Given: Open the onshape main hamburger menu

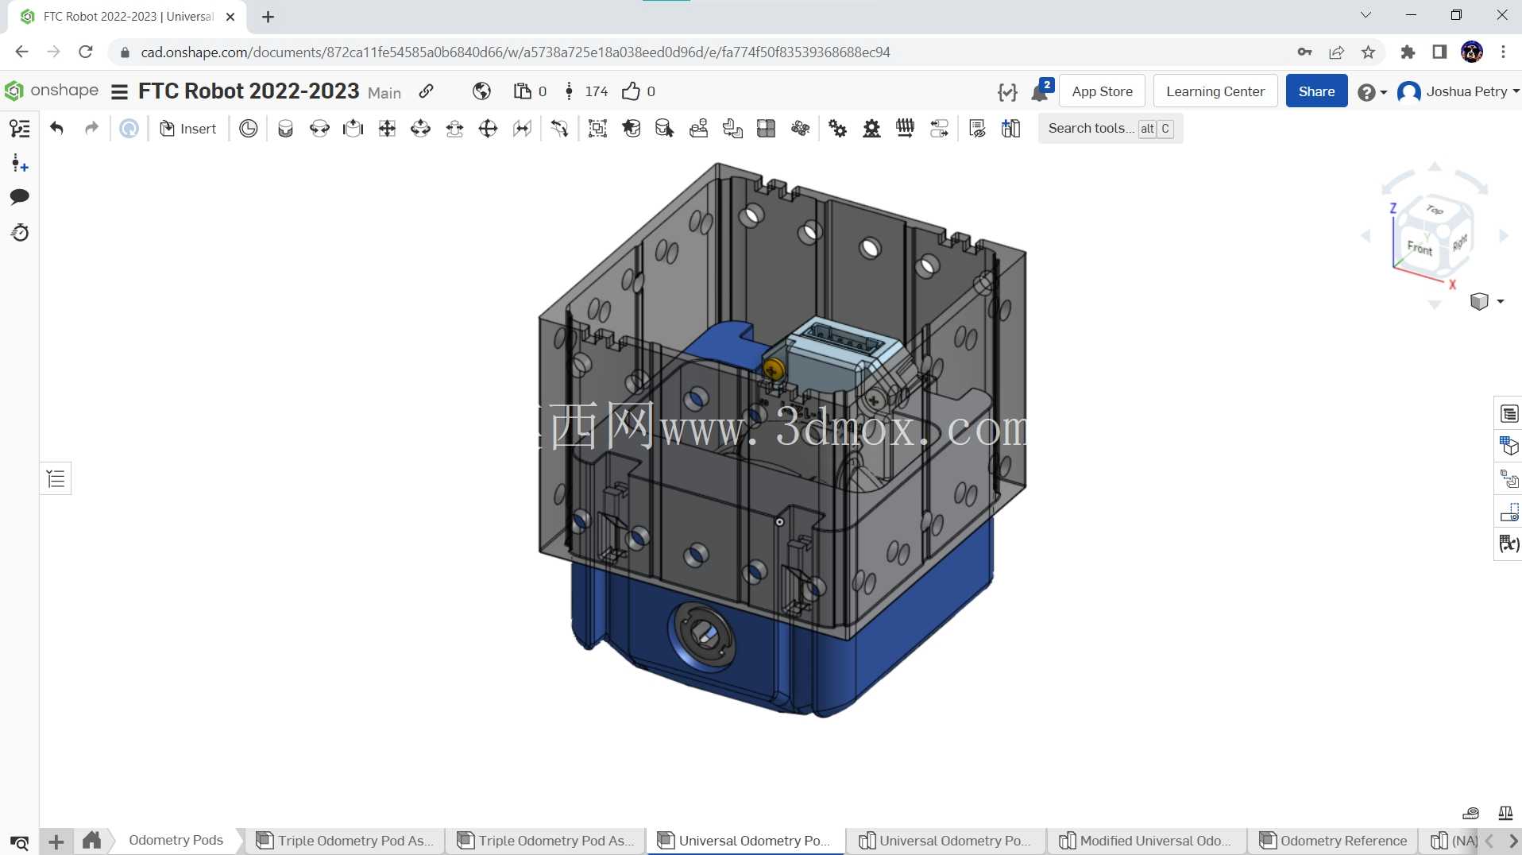Looking at the screenshot, I should click(x=119, y=92).
